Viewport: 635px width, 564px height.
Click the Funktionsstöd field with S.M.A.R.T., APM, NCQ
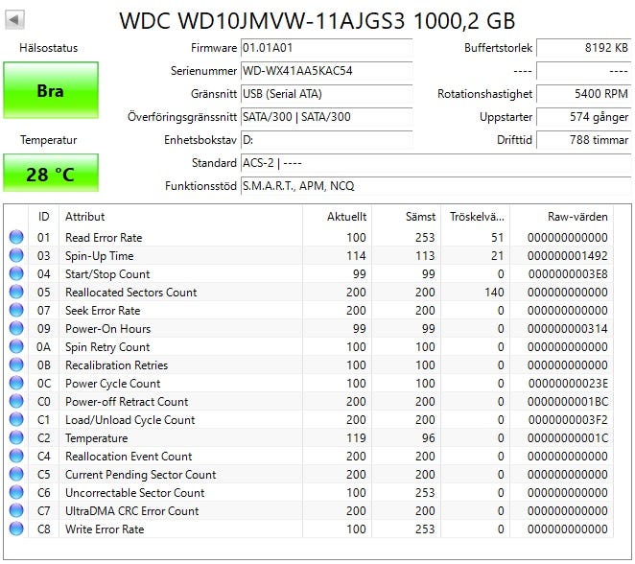tap(435, 186)
